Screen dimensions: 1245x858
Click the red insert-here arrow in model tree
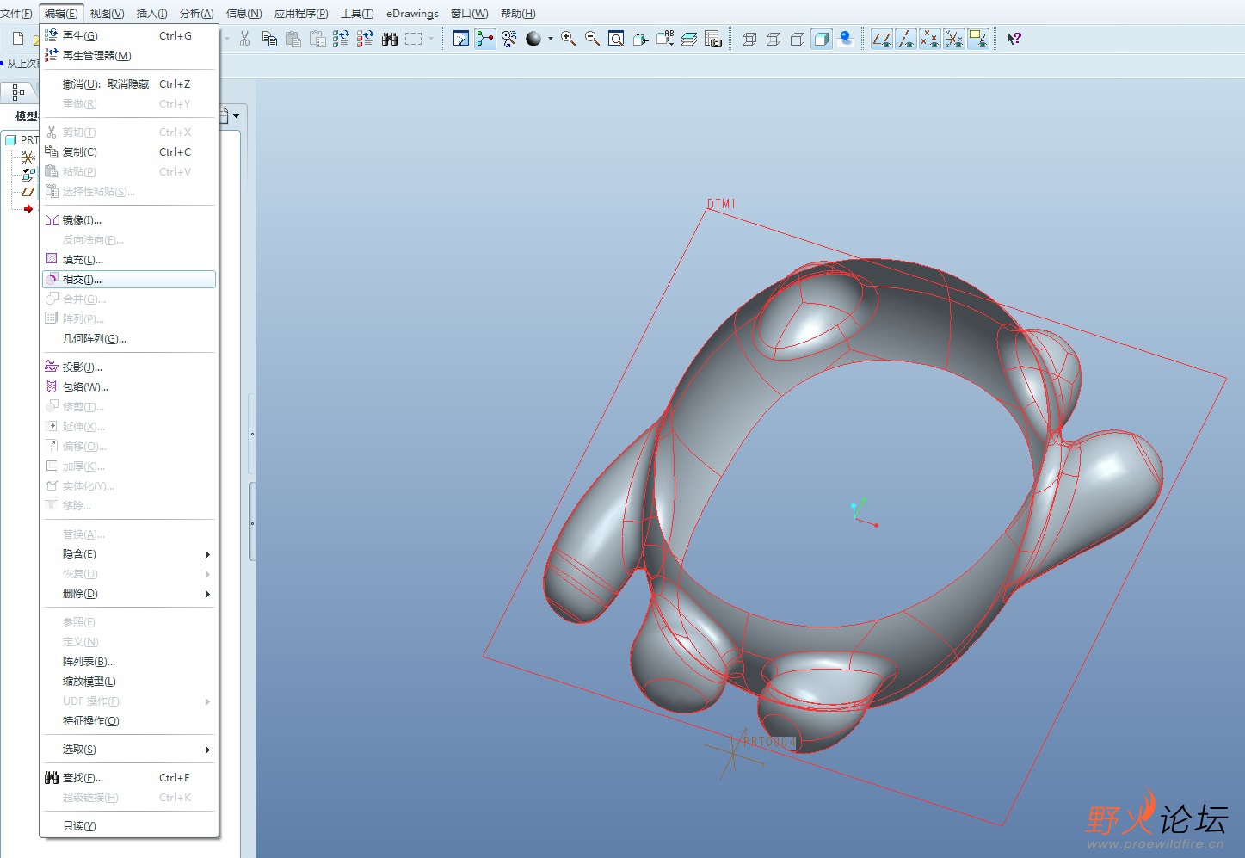coord(28,209)
